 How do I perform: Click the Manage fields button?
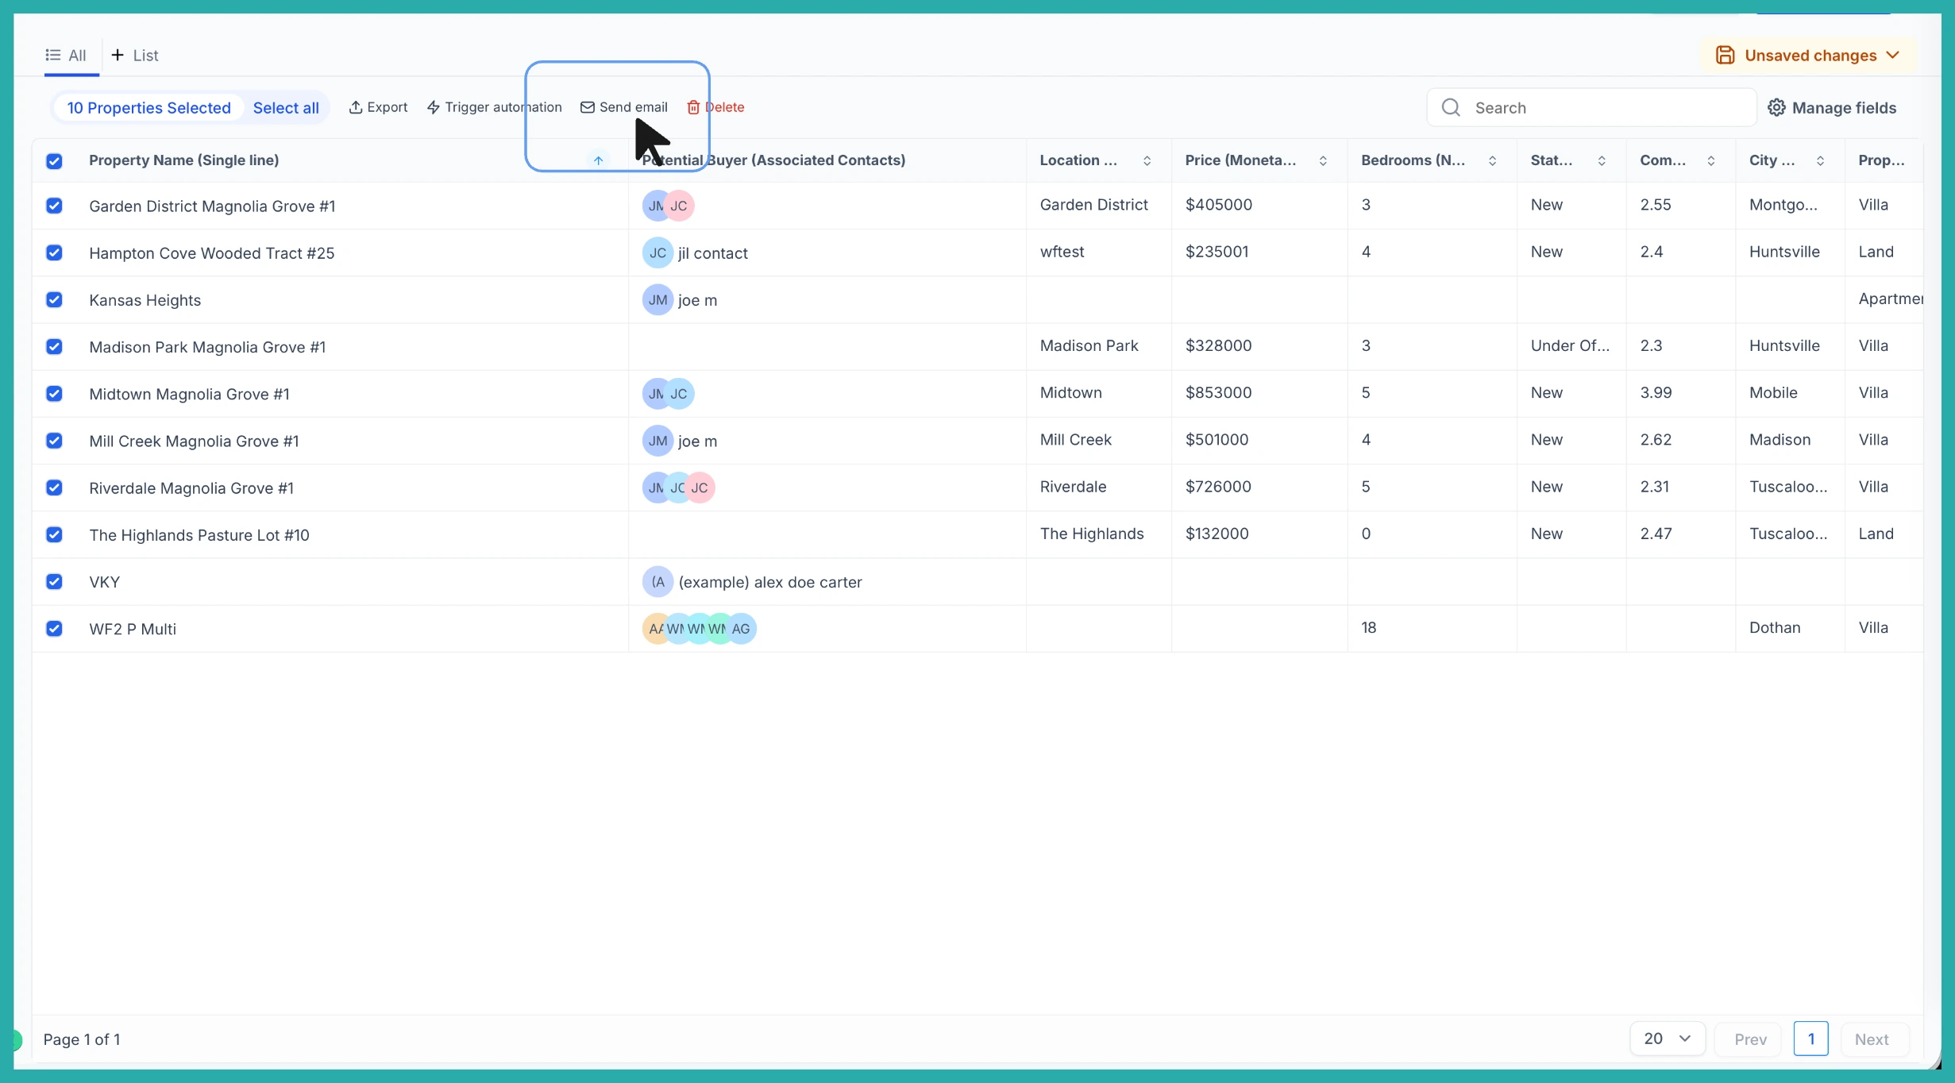click(x=1833, y=107)
